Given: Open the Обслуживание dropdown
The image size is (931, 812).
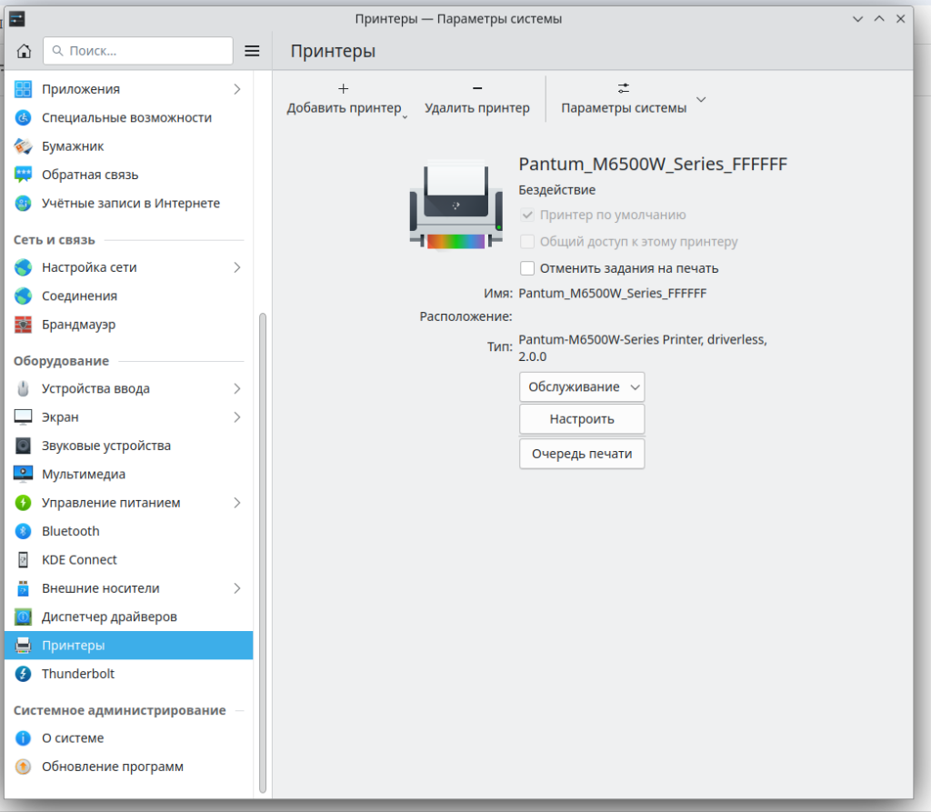Looking at the screenshot, I should pyautogui.click(x=581, y=386).
